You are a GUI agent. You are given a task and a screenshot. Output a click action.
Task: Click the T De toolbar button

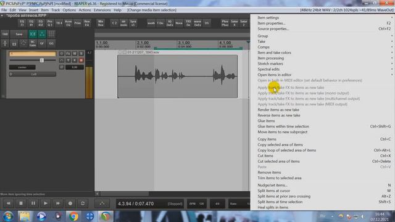(160, 23)
